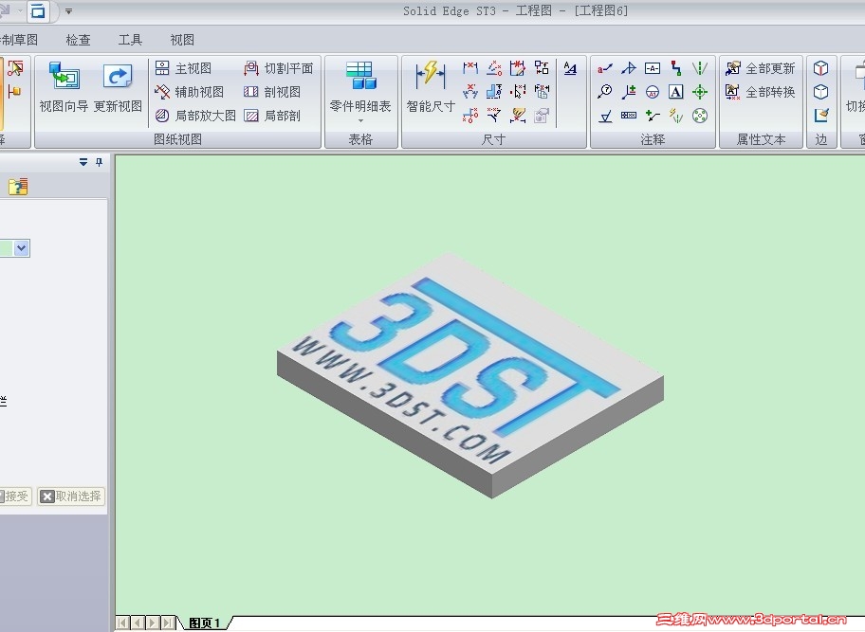Insert a 零件明细表 parts list table
Image resolution: width=865 pixels, height=632 pixels.
click(x=360, y=86)
